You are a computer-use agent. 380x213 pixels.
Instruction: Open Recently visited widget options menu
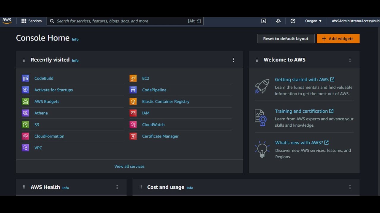point(233,60)
